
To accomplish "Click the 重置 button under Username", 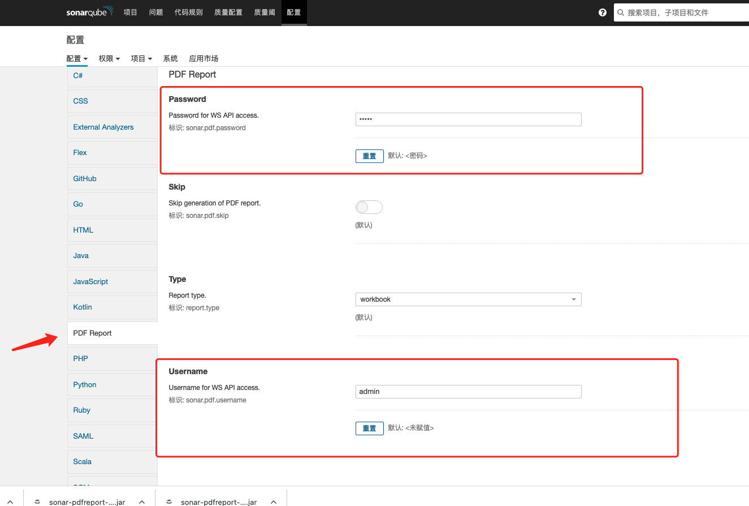I will click(369, 428).
